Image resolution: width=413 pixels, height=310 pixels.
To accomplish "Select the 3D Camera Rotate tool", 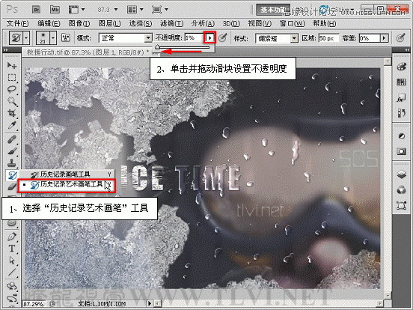I will tap(11, 299).
